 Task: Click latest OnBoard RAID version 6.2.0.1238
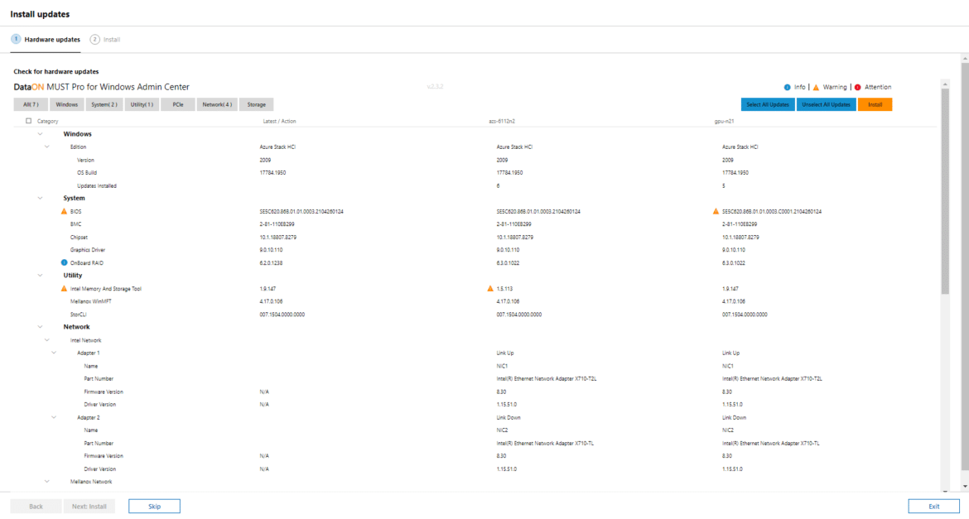pyautogui.click(x=272, y=263)
